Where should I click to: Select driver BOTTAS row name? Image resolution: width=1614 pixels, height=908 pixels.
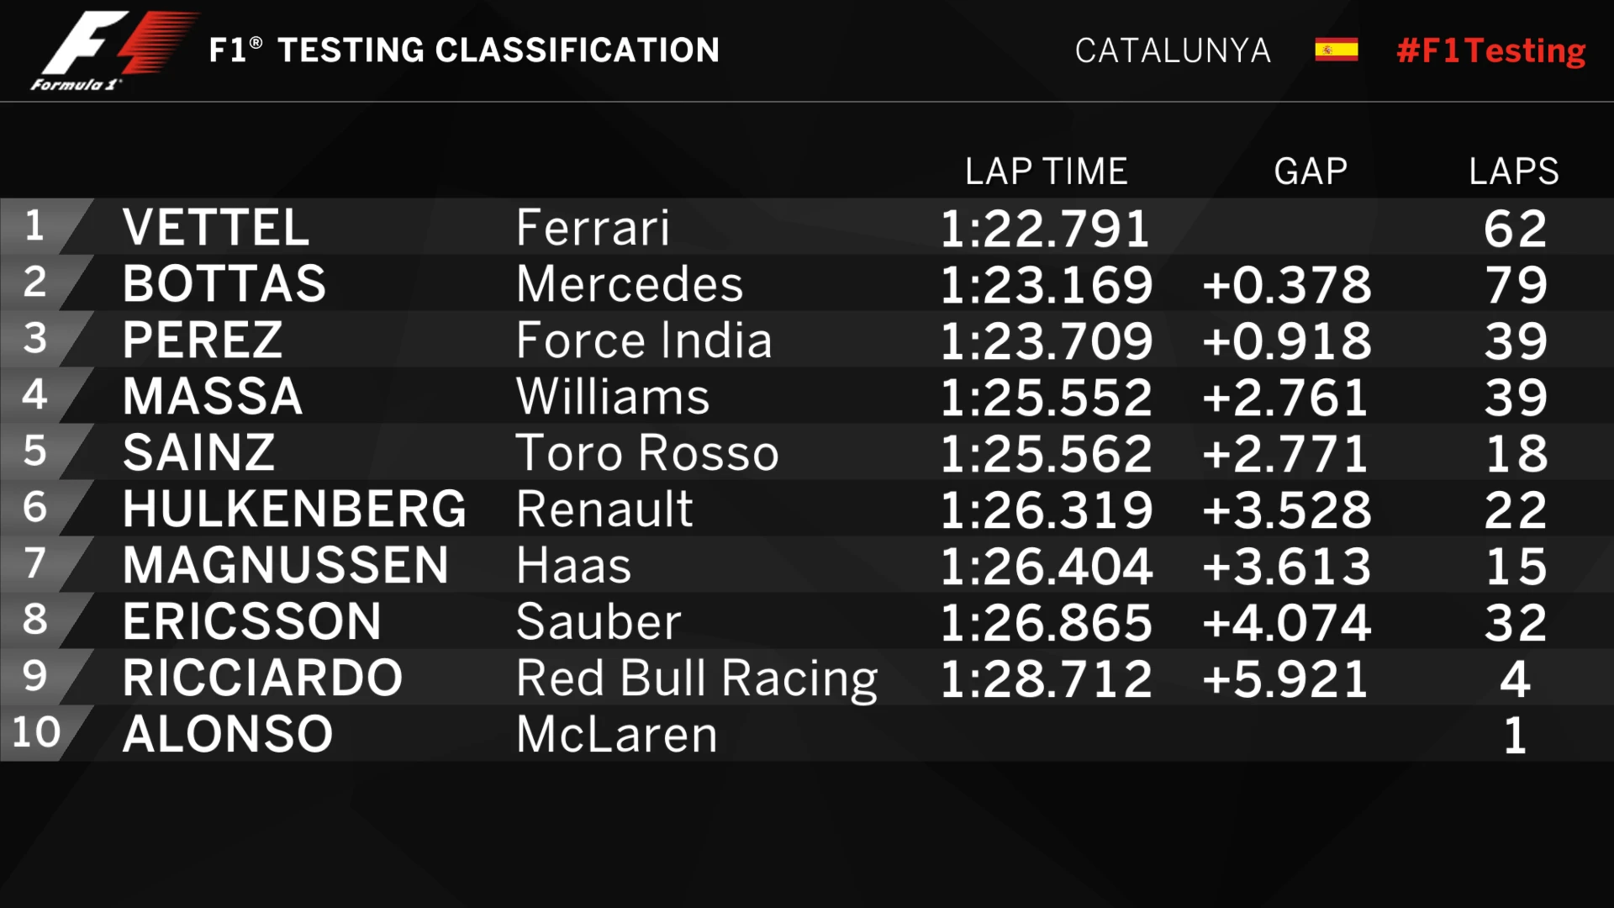click(224, 284)
